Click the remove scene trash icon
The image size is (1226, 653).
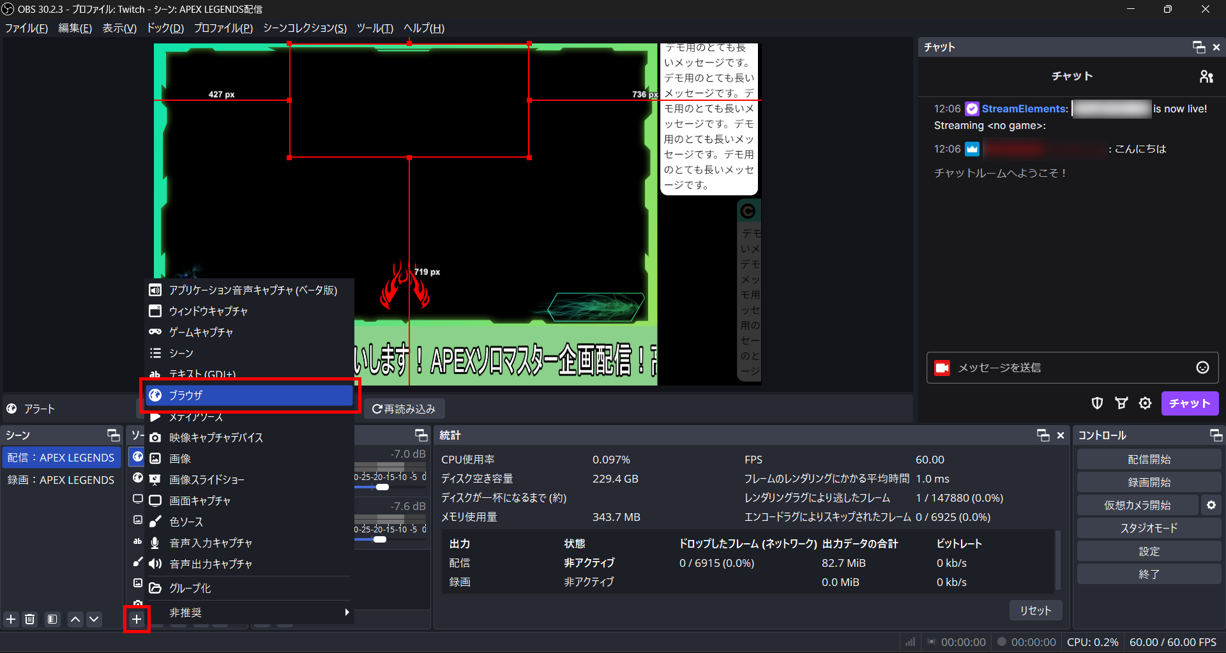tap(30, 619)
